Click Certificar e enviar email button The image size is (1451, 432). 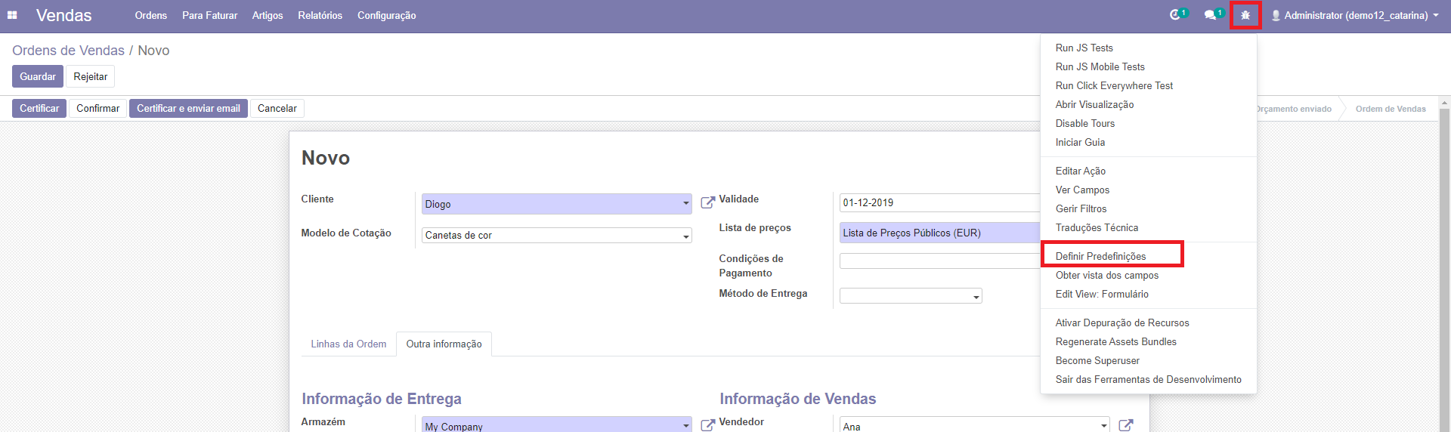(x=188, y=108)
